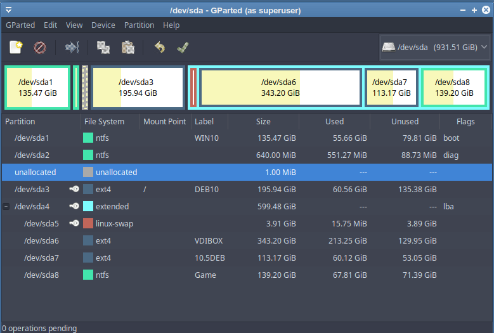Click the Paste partition toolbar icon

pos(128,48)
